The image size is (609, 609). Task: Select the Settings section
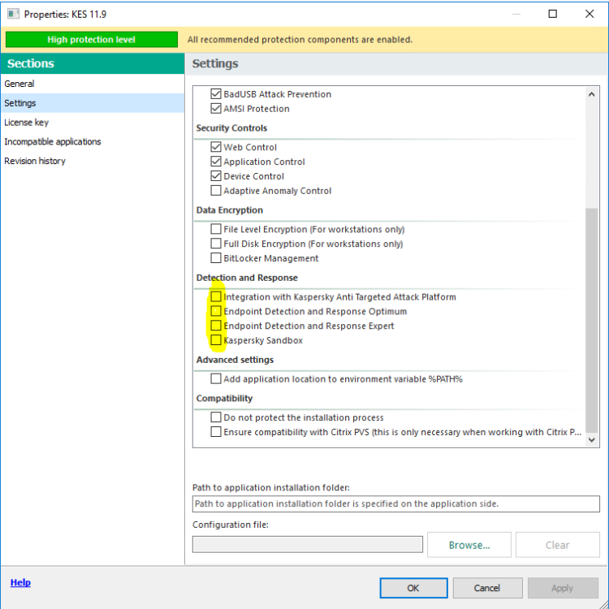pos(93,103)
